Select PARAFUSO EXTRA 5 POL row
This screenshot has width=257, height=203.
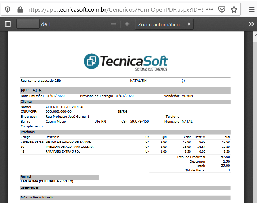pyautogui.click(x=125, y=151)
